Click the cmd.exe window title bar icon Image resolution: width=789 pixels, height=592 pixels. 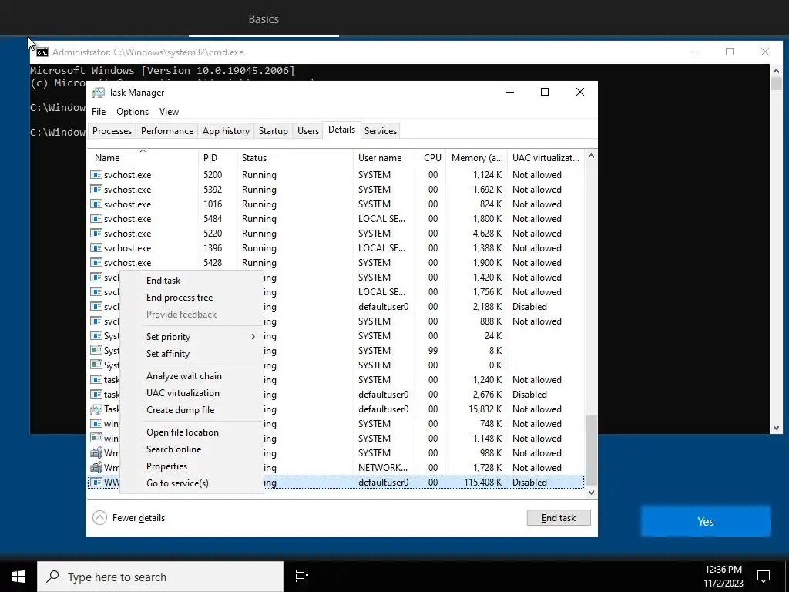click(42, 52)
